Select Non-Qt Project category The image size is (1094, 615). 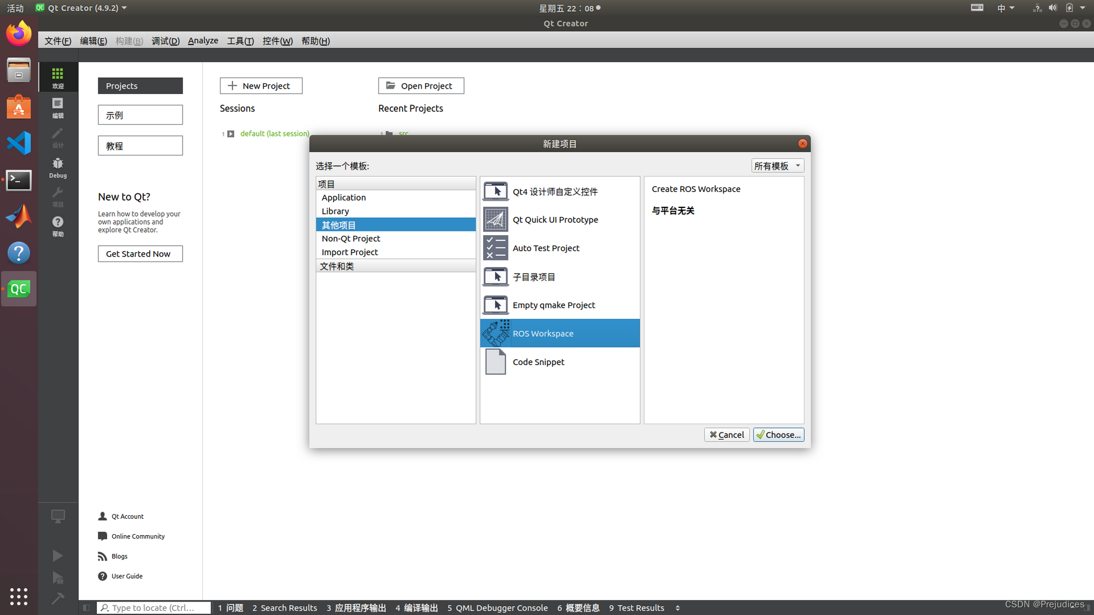pyautogui.click(x=396, y=238)
